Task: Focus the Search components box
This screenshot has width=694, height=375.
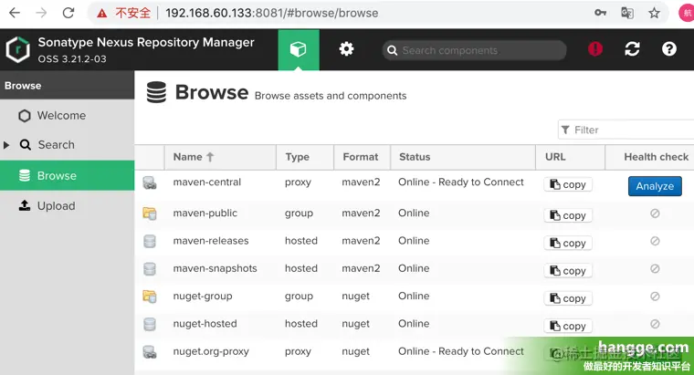Action: coord(475,50)
